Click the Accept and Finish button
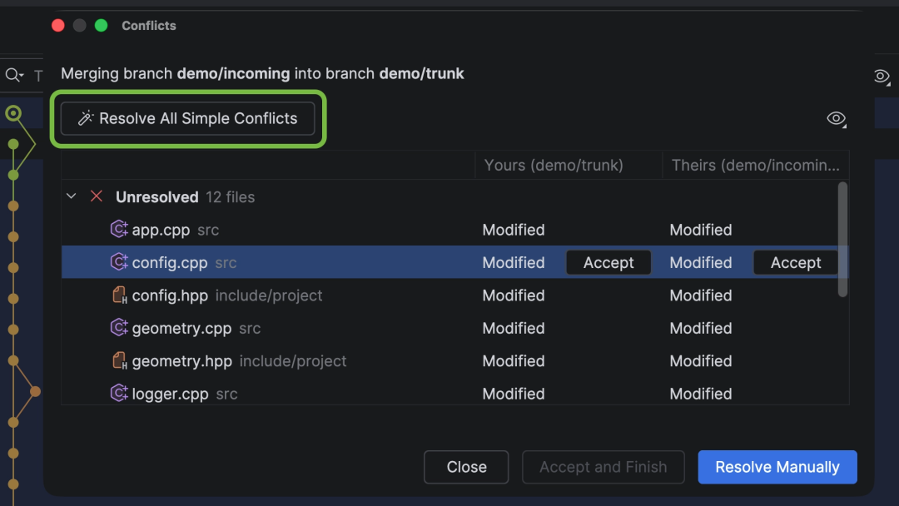Viewport: 899px width, 506px height. (x=603, y=467)
